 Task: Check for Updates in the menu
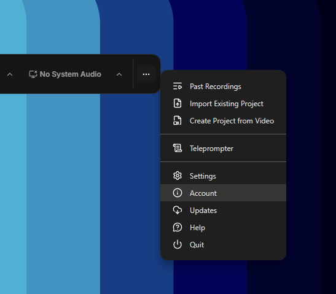[x=224, y=211]
